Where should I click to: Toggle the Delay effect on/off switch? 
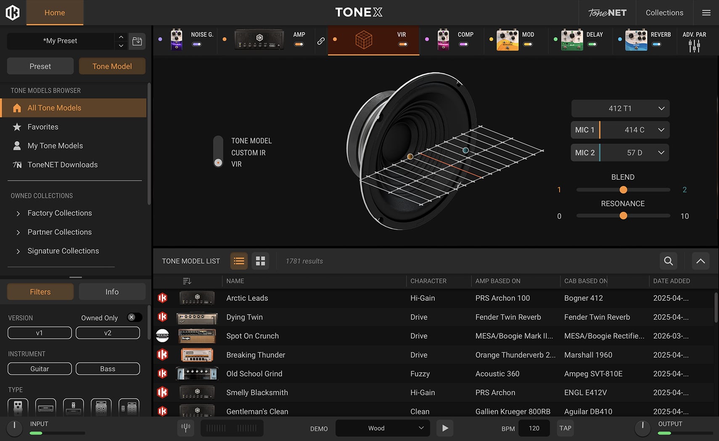pos(592,44)
